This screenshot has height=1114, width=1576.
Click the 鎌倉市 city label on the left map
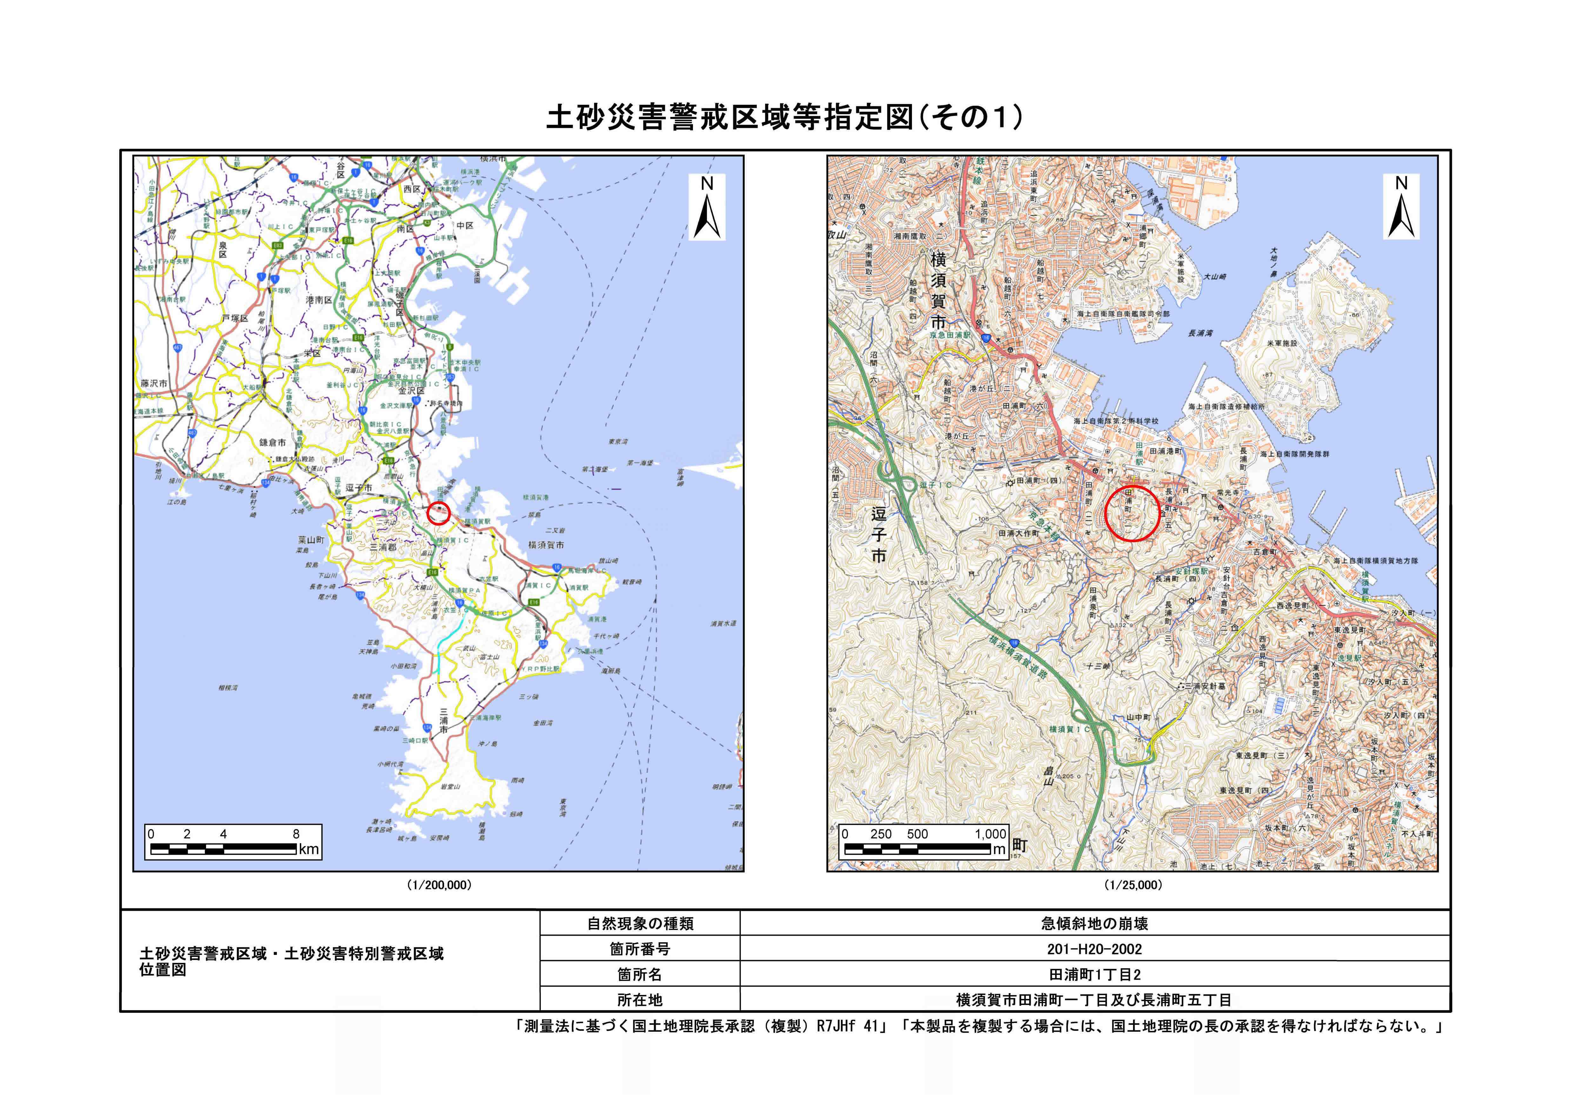coord(272,443)
